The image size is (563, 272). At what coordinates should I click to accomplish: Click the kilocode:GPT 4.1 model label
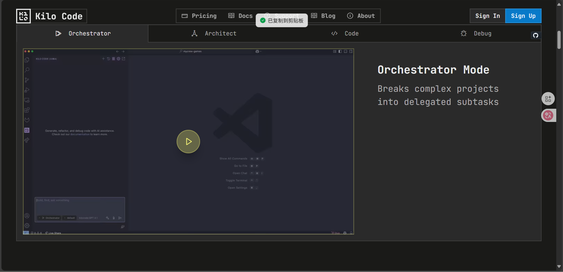click(x=88, y=218)
